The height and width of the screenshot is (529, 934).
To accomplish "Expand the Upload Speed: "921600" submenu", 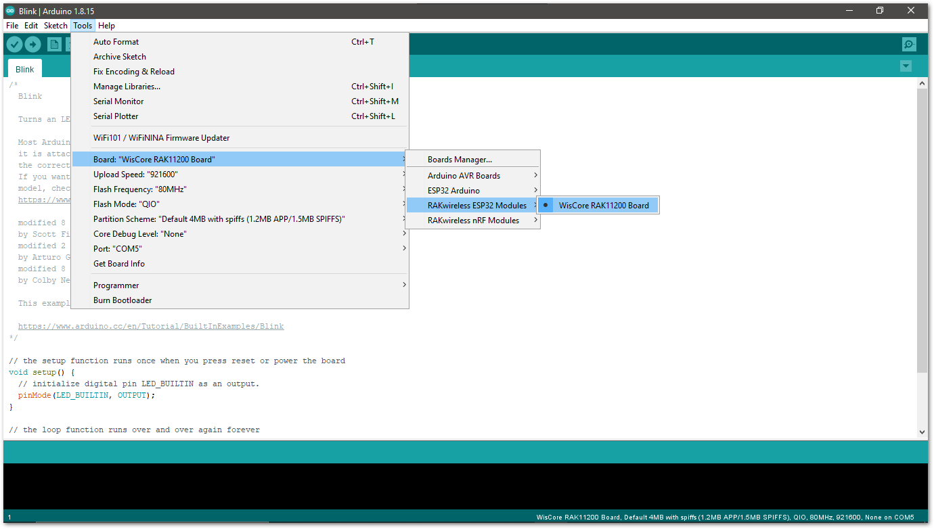I will (240, 175).
